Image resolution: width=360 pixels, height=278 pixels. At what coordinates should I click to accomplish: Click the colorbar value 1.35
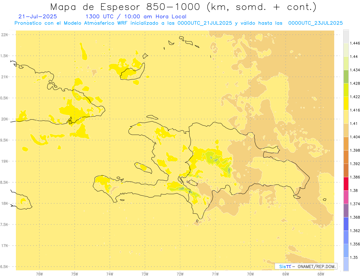[x=354, y=257]
